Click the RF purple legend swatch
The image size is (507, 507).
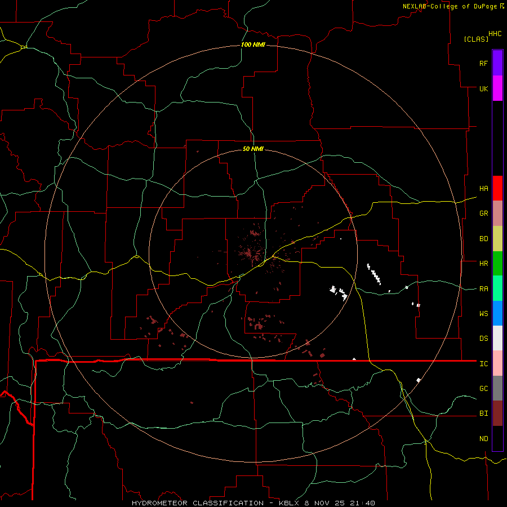497,63
